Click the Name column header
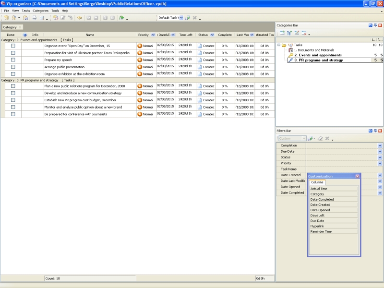 point(90,35)
